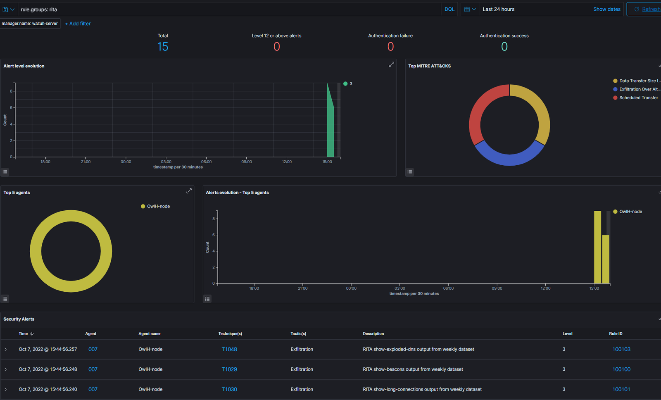
Task: Click the Show dates link
Action: coord(606,9)
